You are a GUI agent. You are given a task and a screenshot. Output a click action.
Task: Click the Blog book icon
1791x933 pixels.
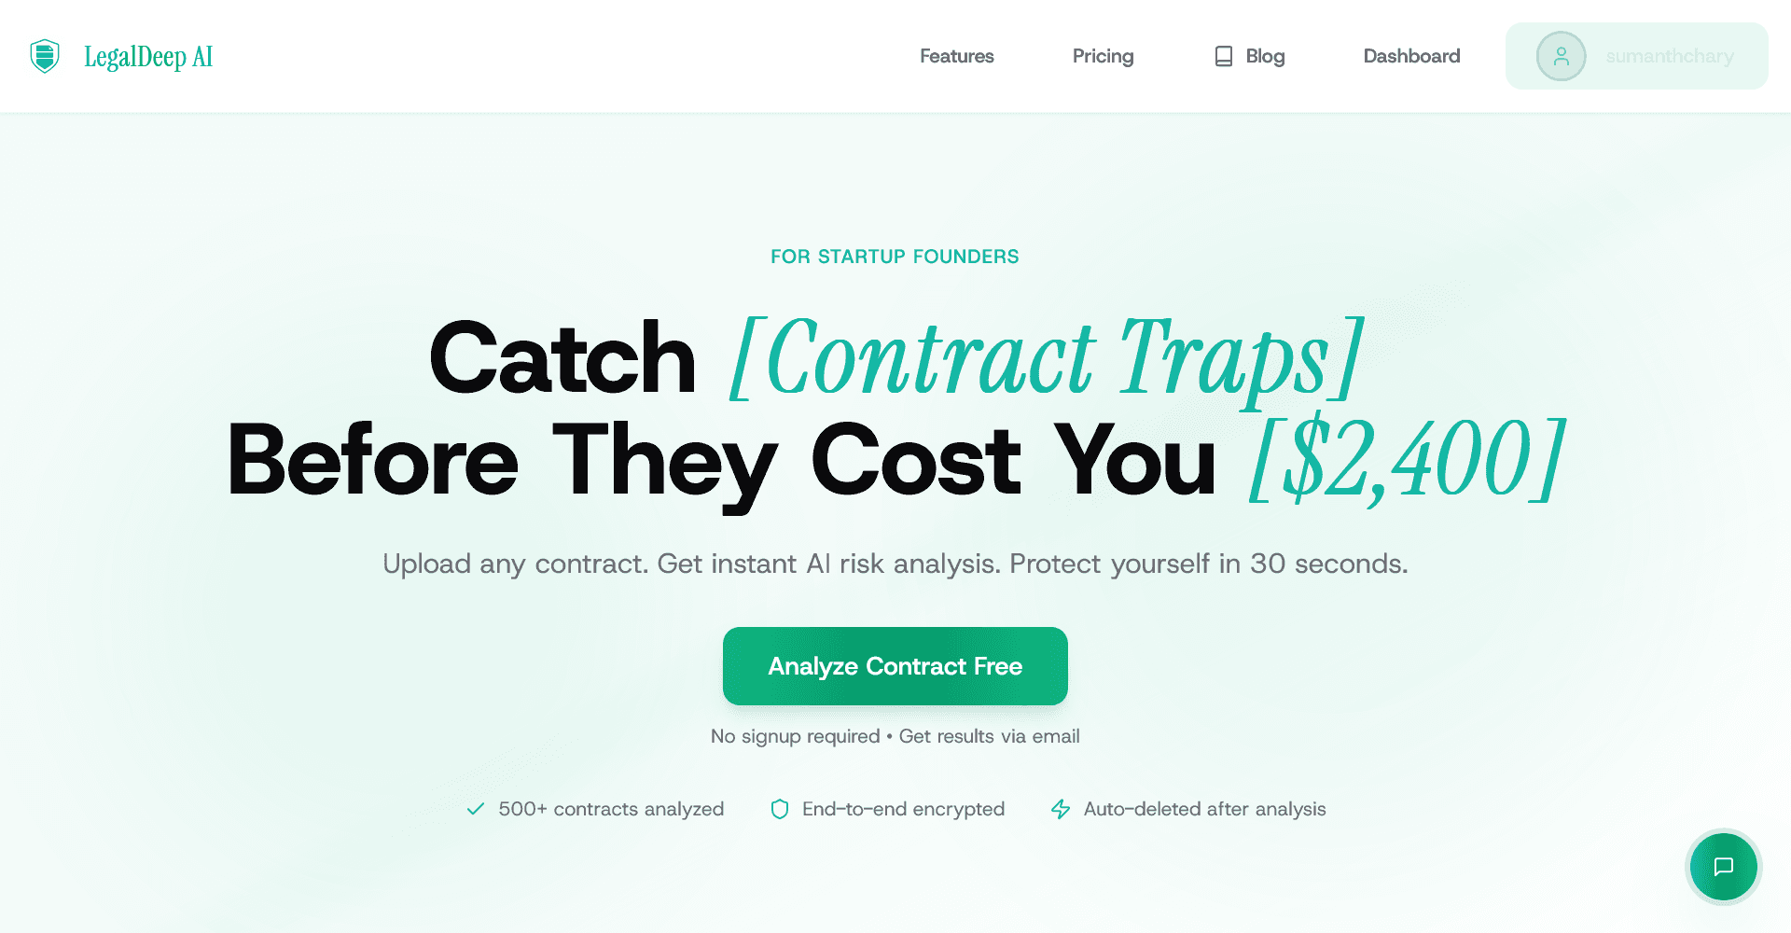(x=1223, y=56)
